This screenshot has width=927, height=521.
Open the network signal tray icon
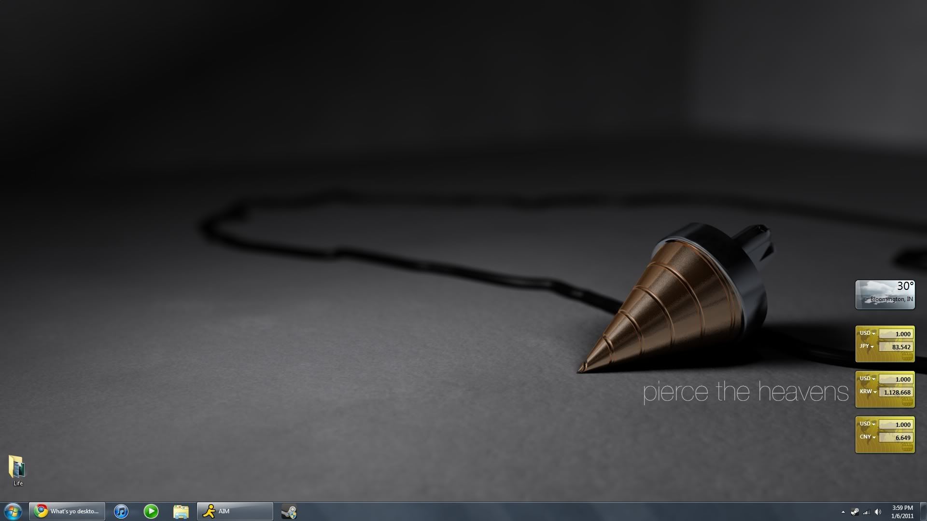867,512
